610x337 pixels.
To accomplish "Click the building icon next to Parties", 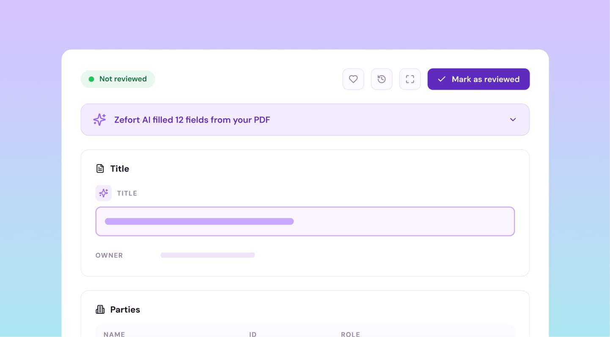I will [x=100, y=310].
